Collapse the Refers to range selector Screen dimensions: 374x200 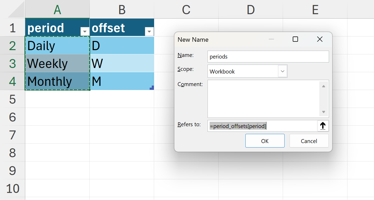tap(323, 126)
